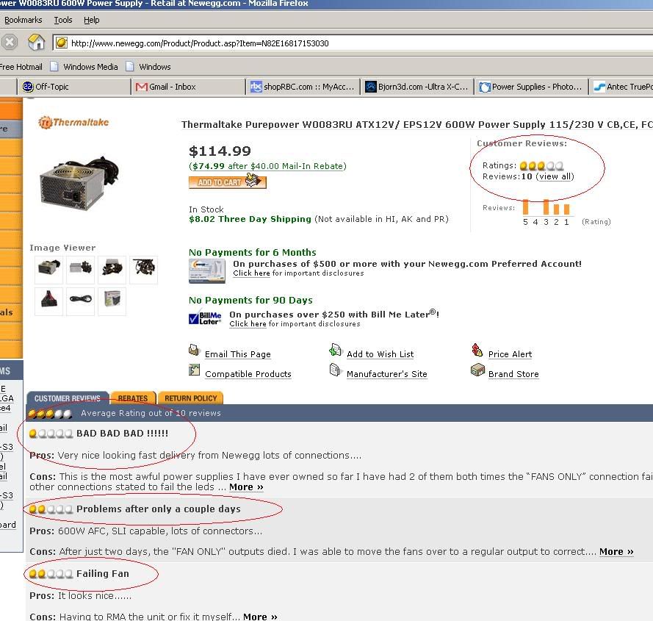This screenshot has height=621, width=653.
Task: Open the Email This Page icon
Action: (194, 350)
